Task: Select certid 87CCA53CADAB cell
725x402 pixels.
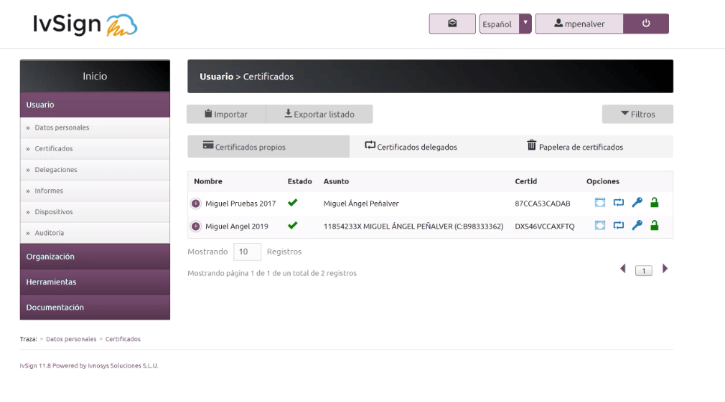Action: tap(543, 204)
